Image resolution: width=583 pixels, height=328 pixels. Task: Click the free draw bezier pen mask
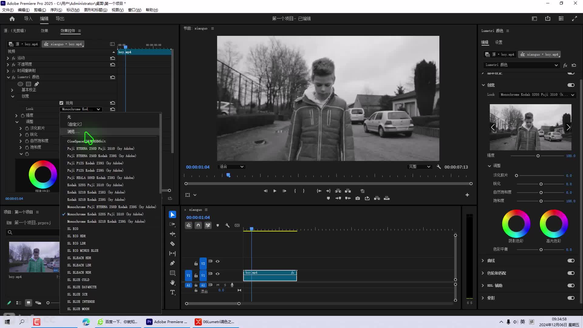(37, 84)
